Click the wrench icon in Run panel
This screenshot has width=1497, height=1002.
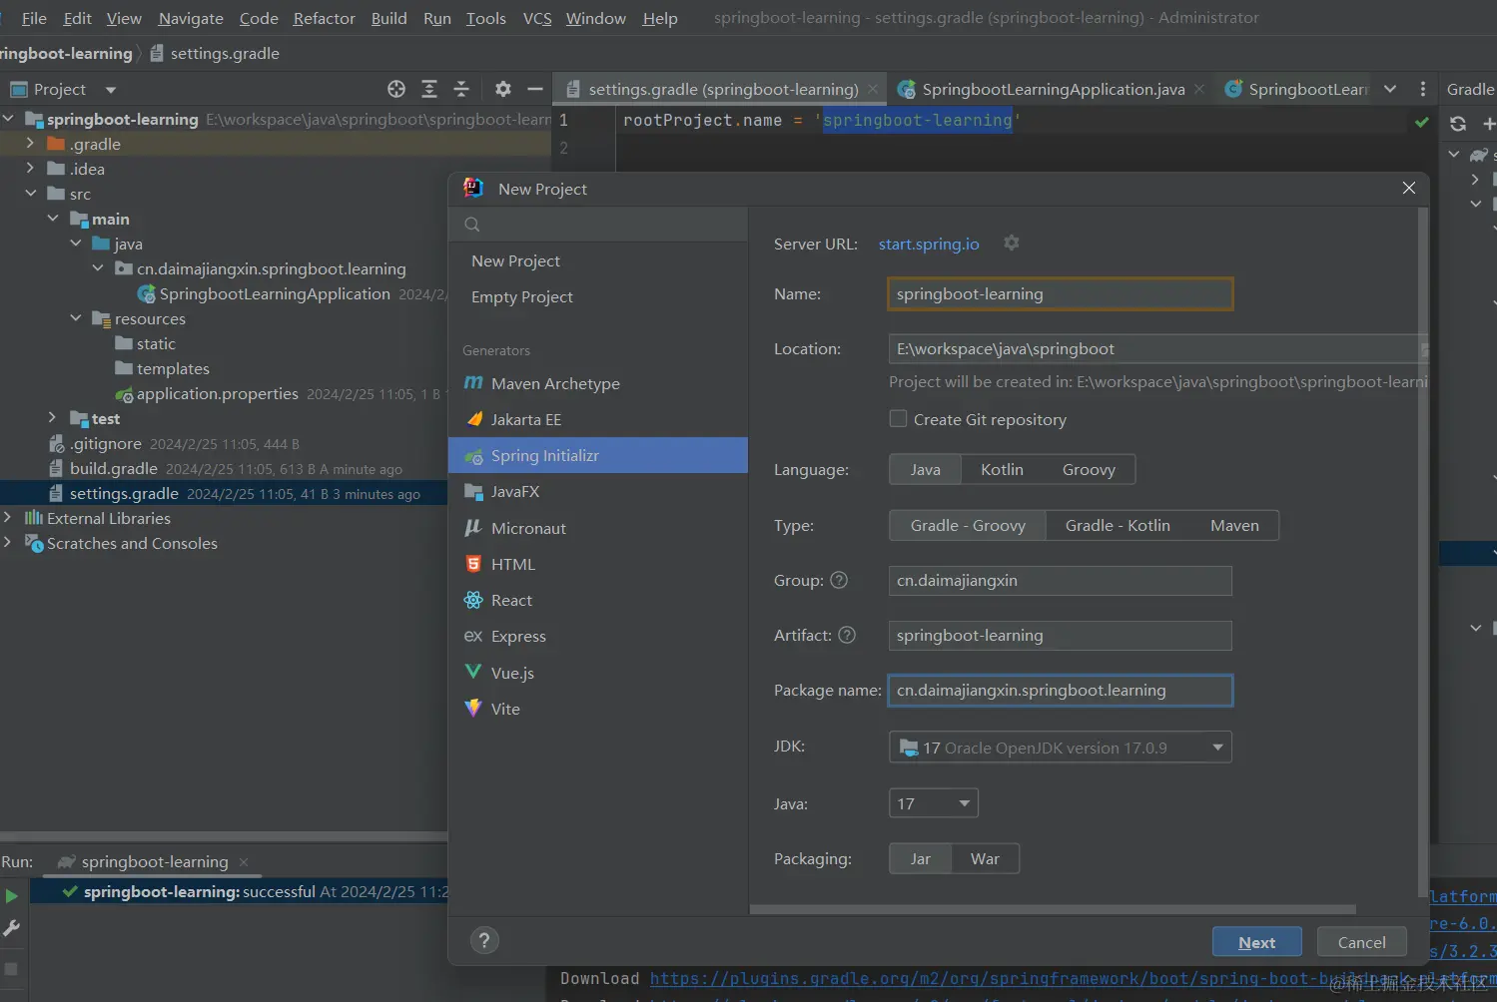(x=12, y=928)
